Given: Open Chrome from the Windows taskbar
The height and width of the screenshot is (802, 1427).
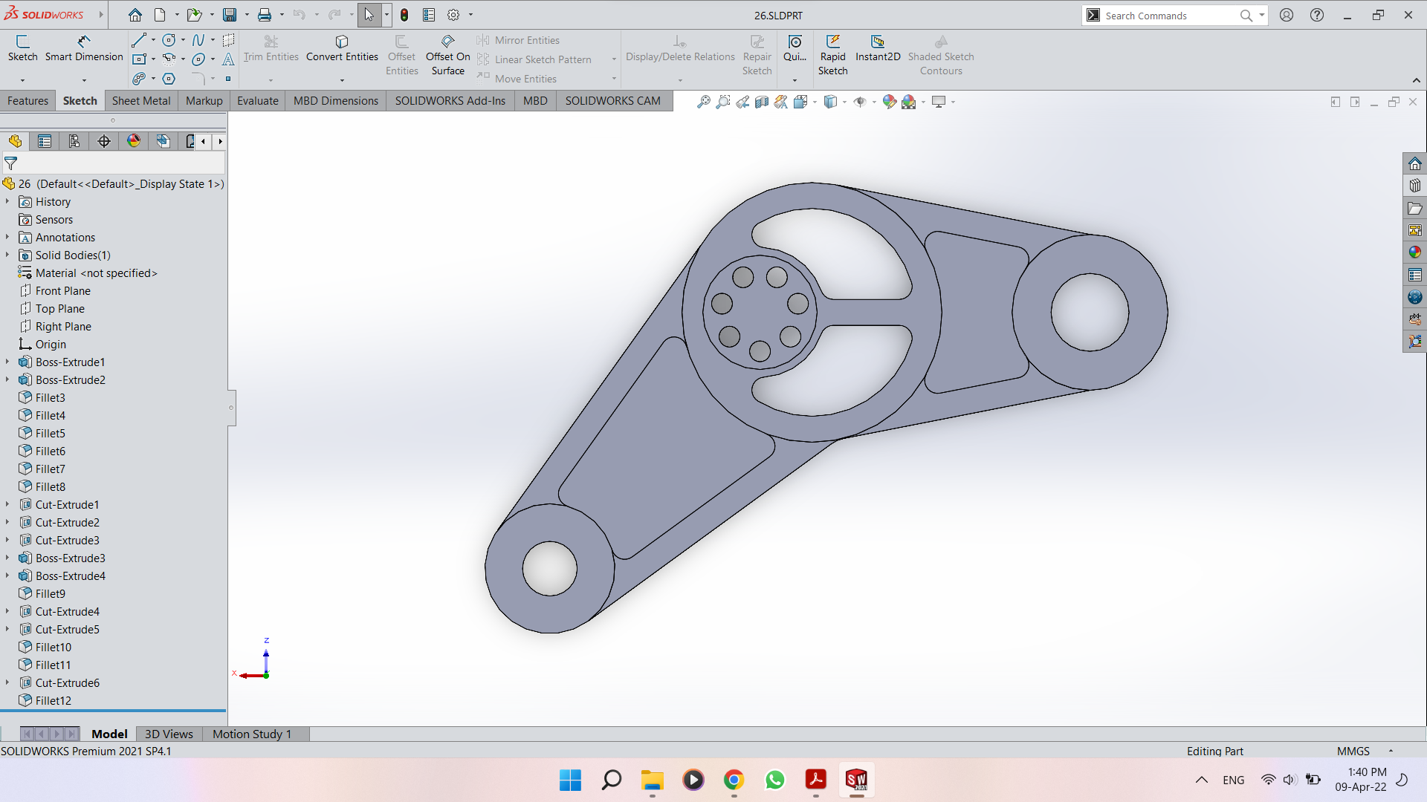Looking at the screenshot, I should pos(734,780).
